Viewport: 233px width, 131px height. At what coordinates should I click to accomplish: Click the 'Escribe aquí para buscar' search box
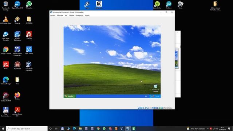pos(27,128)
